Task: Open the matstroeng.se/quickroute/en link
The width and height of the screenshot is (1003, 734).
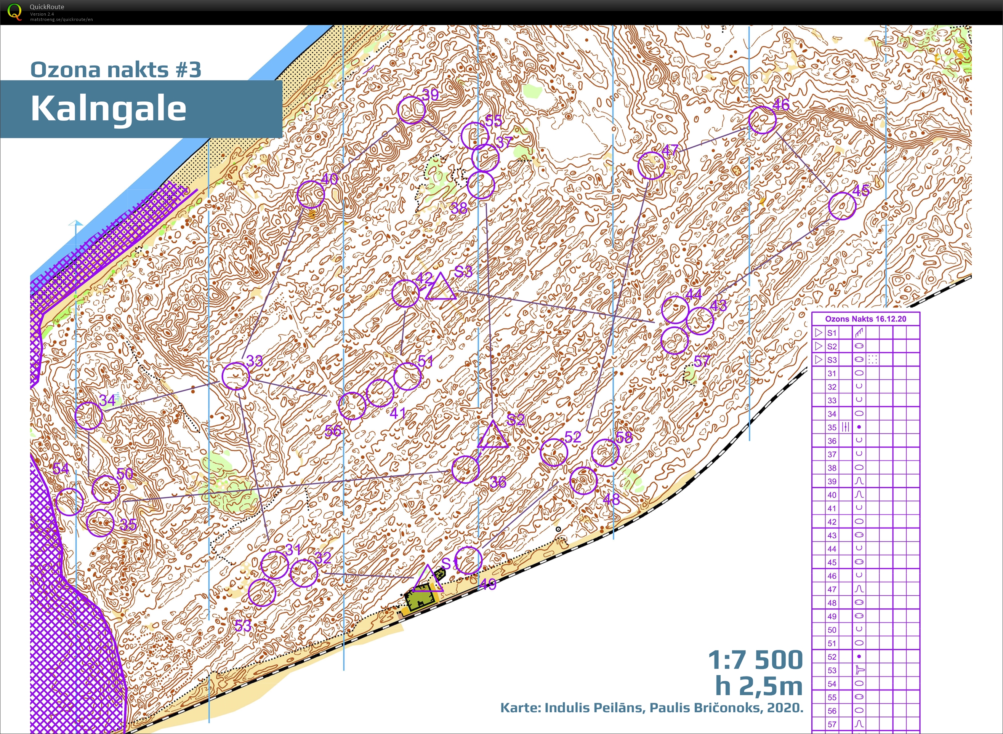Action: tap(61, 19)
